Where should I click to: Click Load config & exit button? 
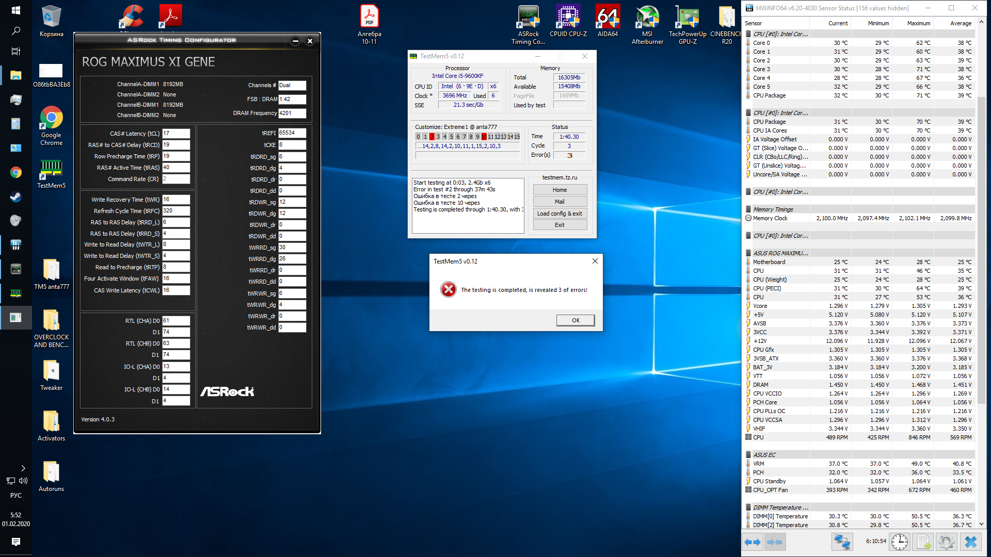click(560, 214)
